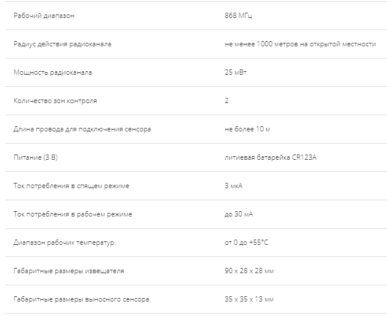387x316 pixels.
Task: Click 'литиевая батарейка CR123A' value
Action: (x=271, y=157)
